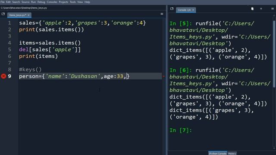
Task: Open the Projects menu
Action: (x=63, y=2)
